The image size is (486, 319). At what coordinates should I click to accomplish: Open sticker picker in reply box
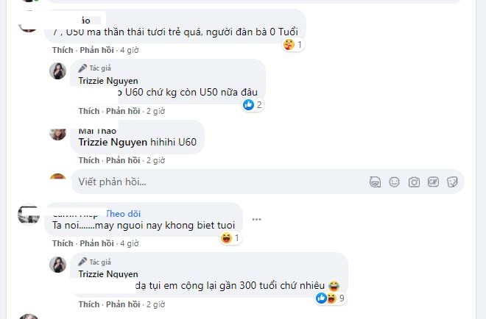tap(452, 182)
